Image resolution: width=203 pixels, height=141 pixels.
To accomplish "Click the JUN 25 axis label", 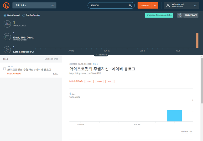I will coord(107,51).
